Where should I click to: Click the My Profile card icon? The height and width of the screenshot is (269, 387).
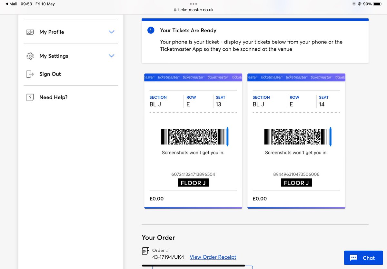click(30, 32)
